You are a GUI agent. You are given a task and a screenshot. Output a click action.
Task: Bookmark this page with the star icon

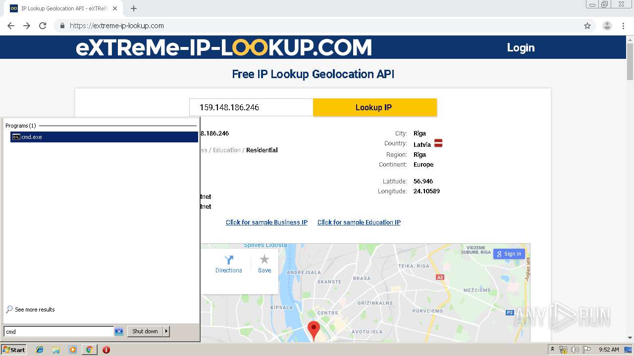click(x=587, y=26)
